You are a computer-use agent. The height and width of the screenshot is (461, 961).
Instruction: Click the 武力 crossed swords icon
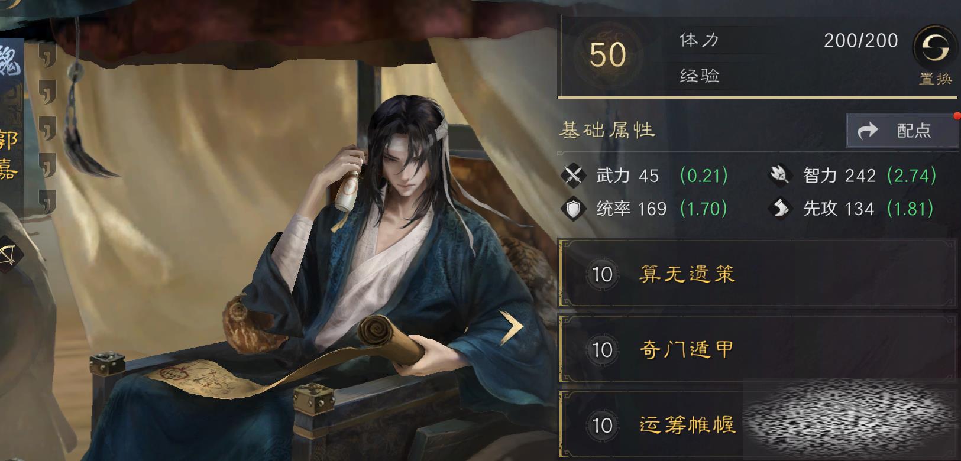[x=573, y=176]
